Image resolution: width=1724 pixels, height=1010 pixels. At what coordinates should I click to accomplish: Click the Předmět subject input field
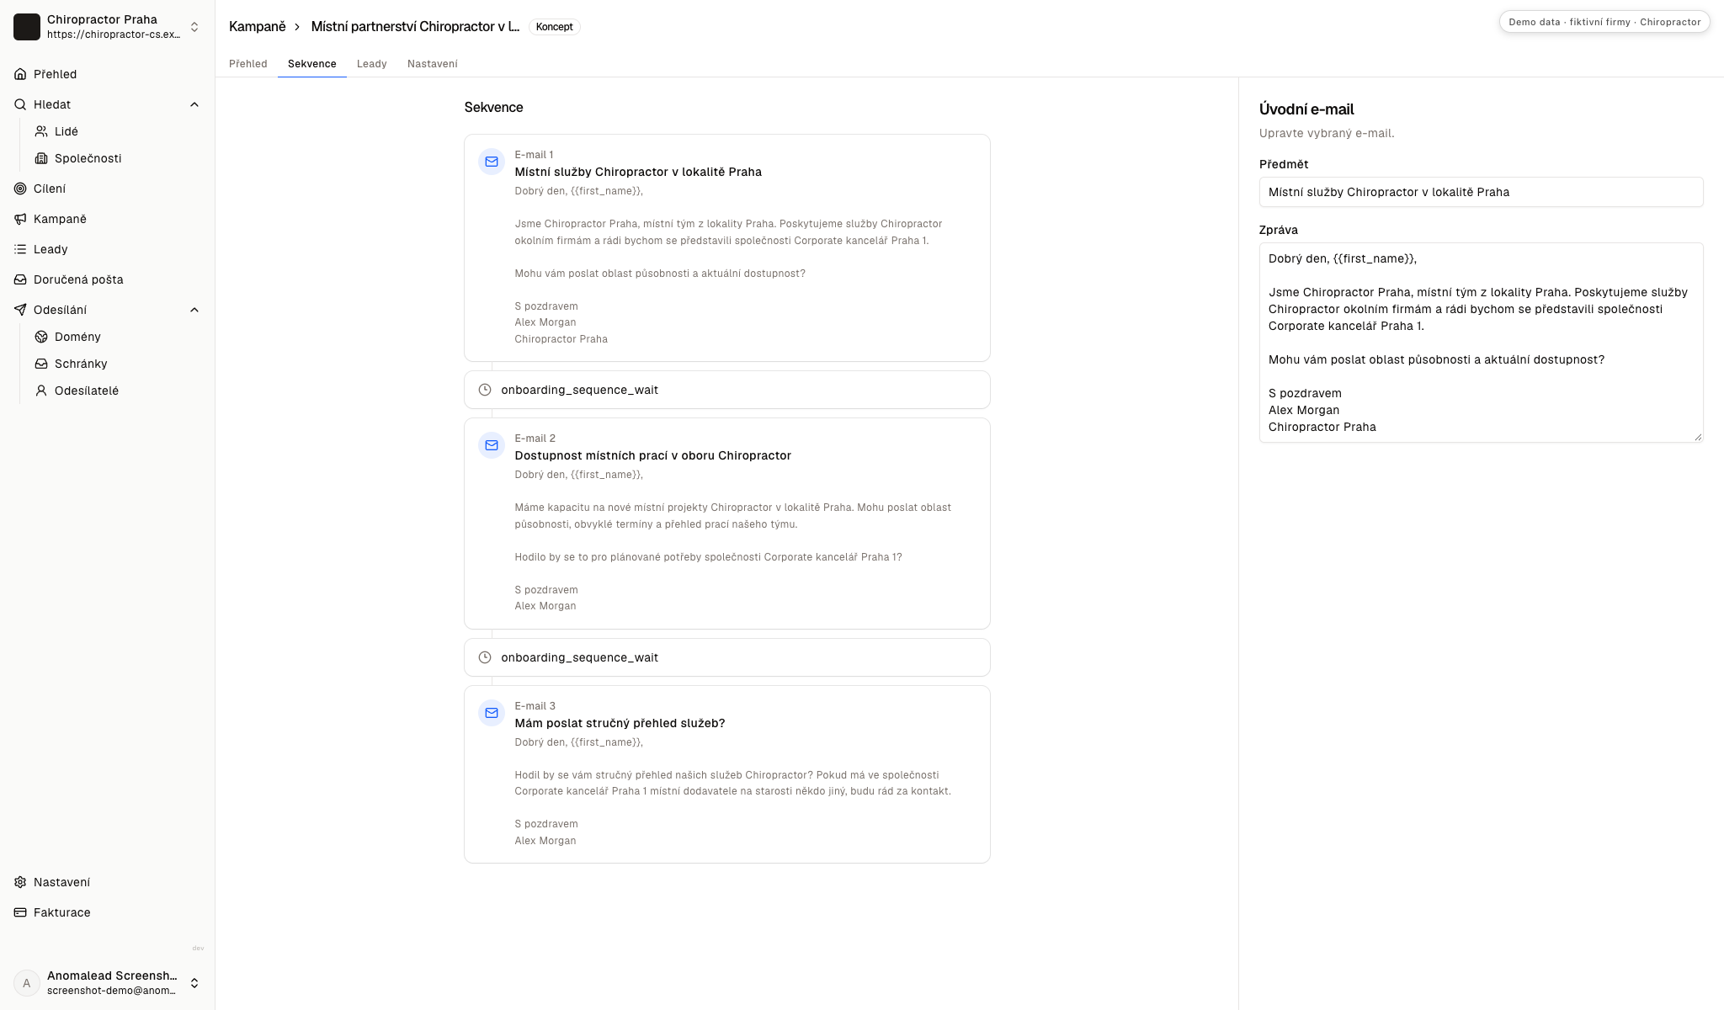click(1481, 192)
